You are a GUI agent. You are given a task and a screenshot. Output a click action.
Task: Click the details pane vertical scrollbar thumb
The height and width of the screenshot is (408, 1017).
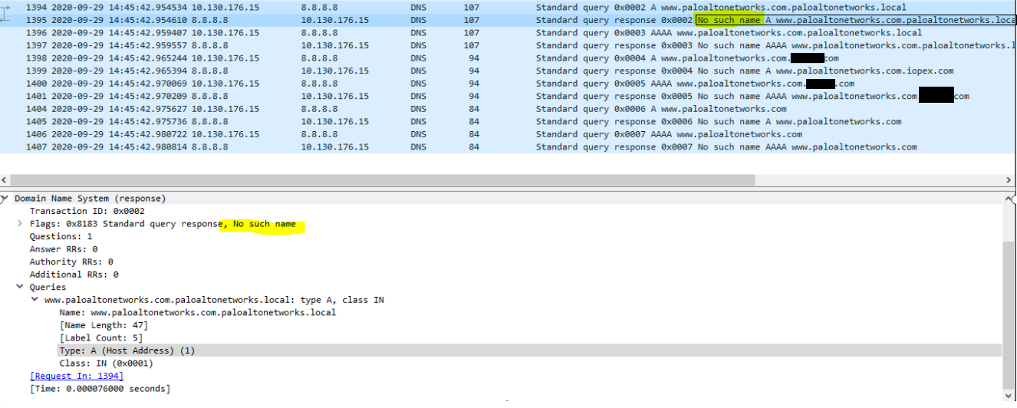pyautogui.click(x=1009, y=314)
